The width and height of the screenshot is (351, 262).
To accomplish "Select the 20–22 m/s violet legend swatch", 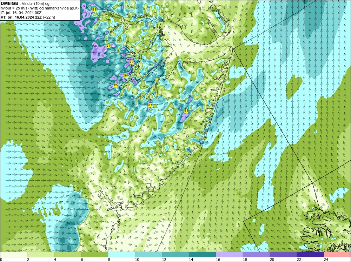I will click(283, 254).
